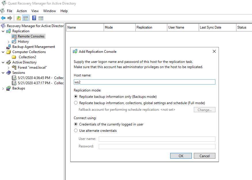252x180 pixels.
Task: Open the Window menu
Action: pyautogui.click(x=49, y=11)
